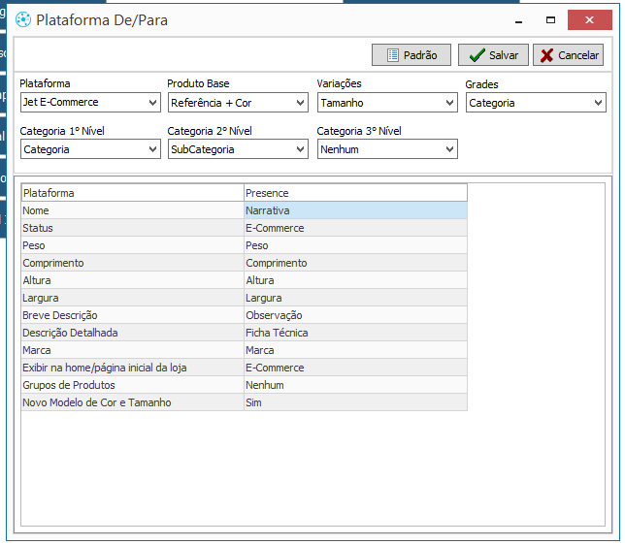Close the Plataforma De/Para window

(589, 20)
